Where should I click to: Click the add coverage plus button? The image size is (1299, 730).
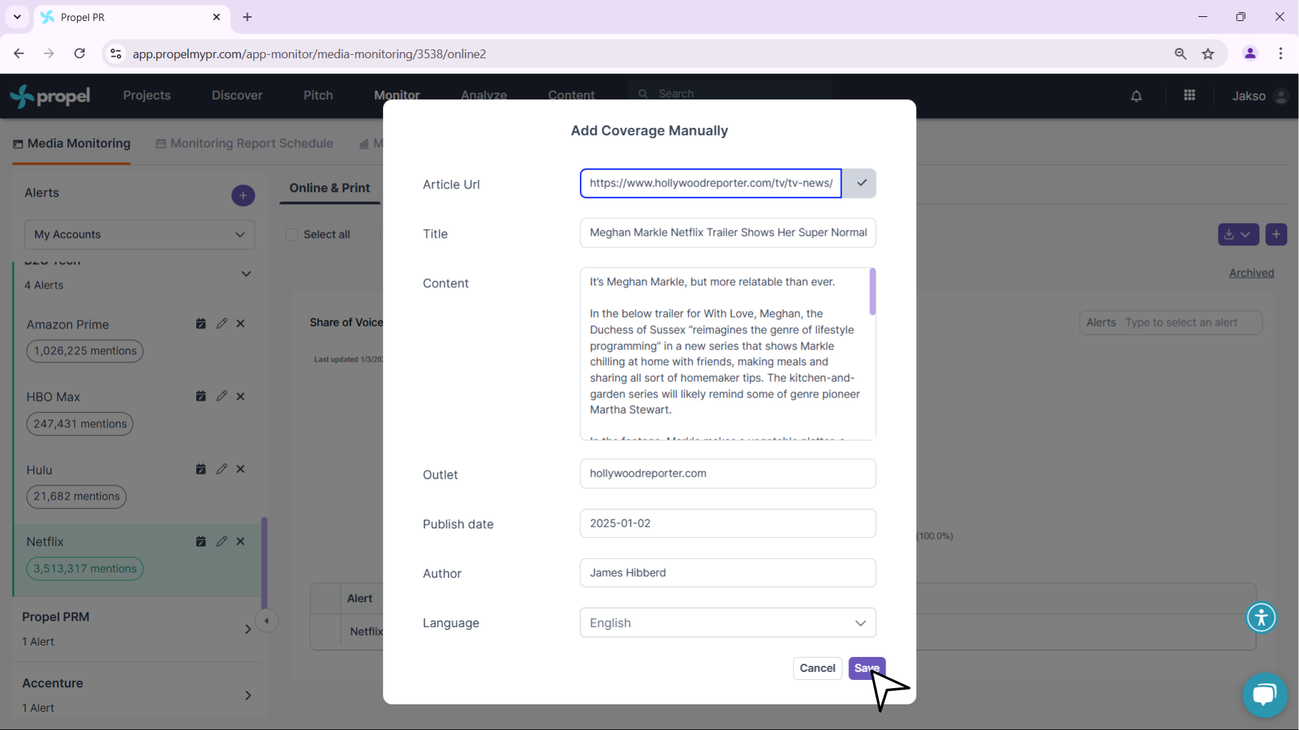pos(1276,235)
